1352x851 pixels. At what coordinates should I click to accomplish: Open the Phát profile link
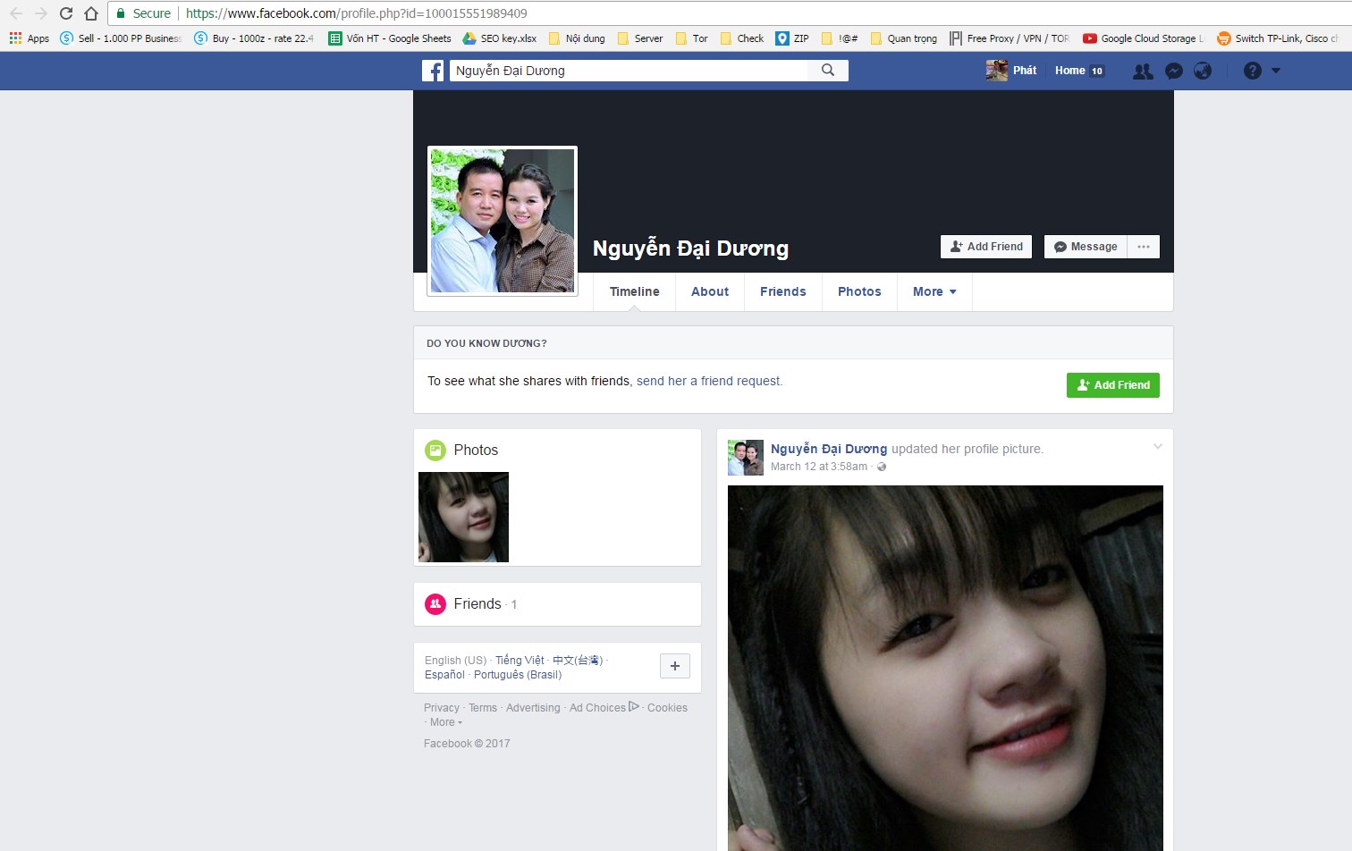[1011, 71]
